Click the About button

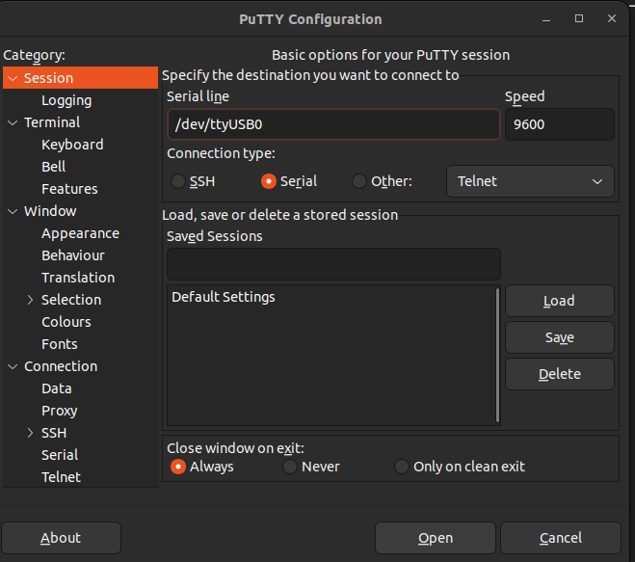(x=61, y=538)
